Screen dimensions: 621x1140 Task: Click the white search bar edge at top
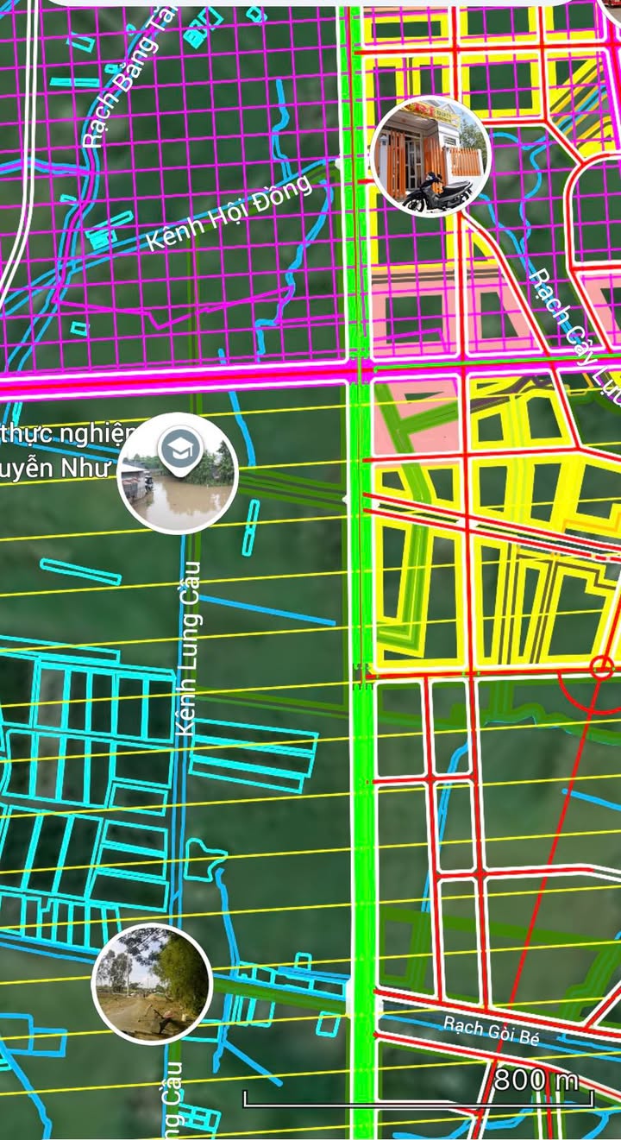point(310,3)
